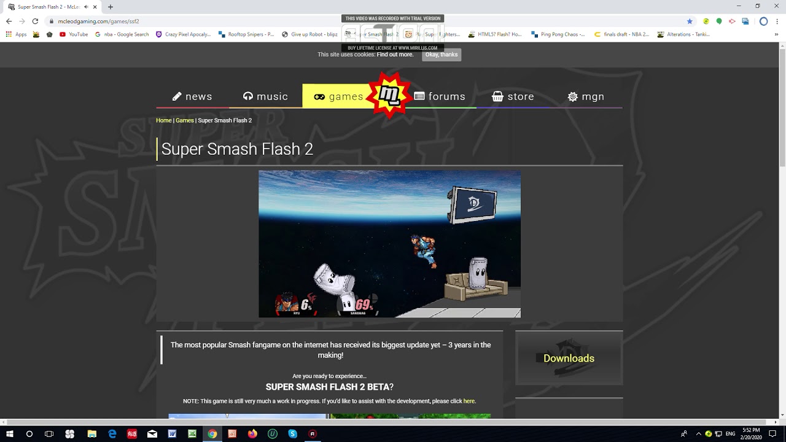Open Task View in taskbar
The height and width of the screenshot is (442, 786).
(49, 434)
